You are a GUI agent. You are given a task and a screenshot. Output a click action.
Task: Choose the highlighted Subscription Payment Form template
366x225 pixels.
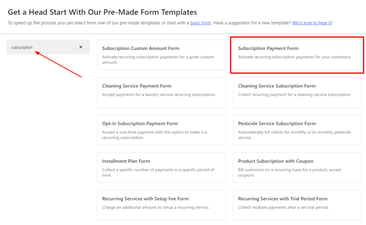coord(297,55)
